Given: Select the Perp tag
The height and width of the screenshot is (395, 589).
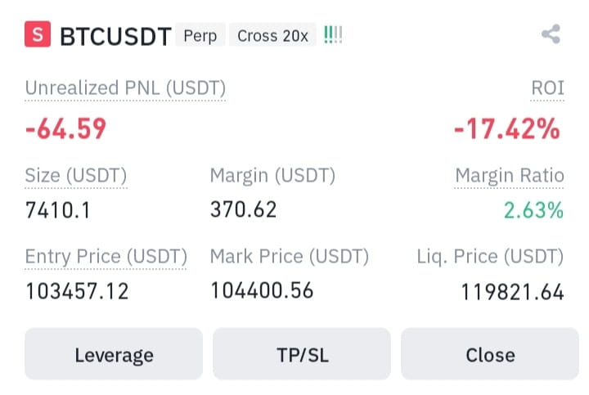Looking at the screenshot, I should (200, 36).
